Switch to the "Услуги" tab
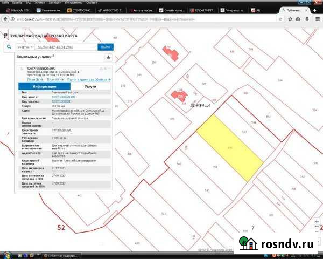This screenshot has height=259, width=323. coord(90,86)
